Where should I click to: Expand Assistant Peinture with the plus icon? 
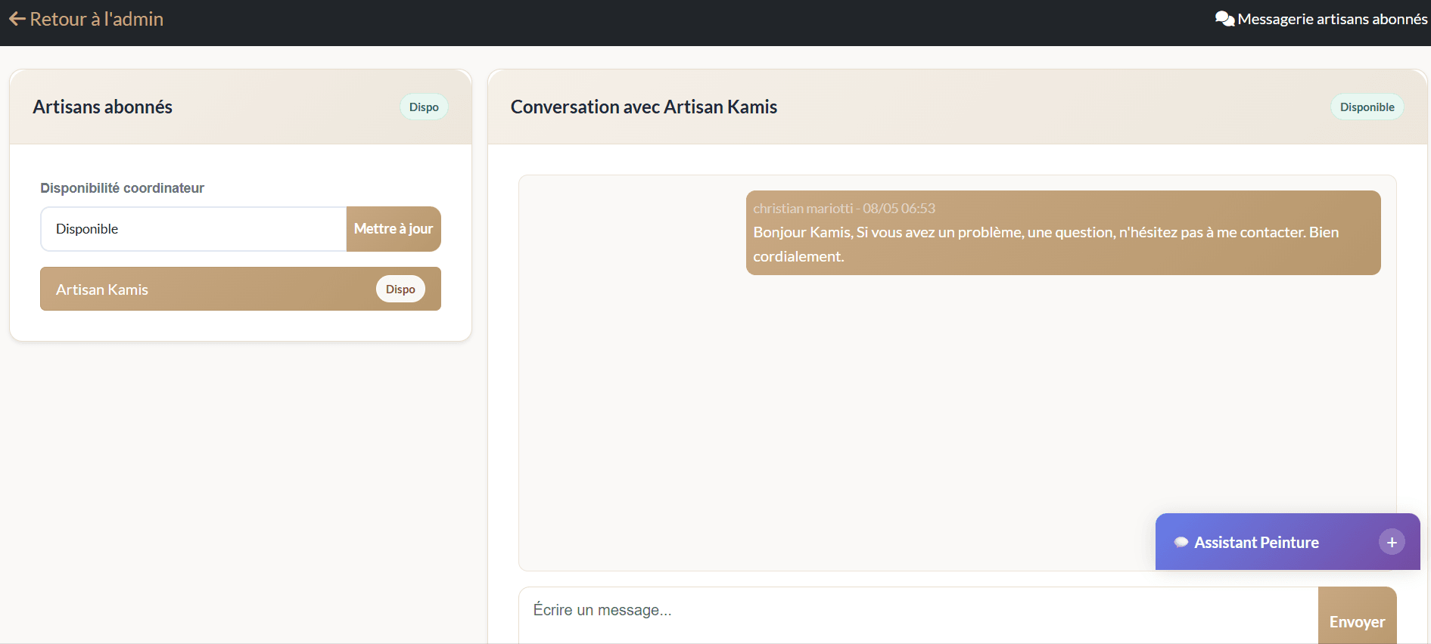pyautogui.click(x=1392, y=542)
